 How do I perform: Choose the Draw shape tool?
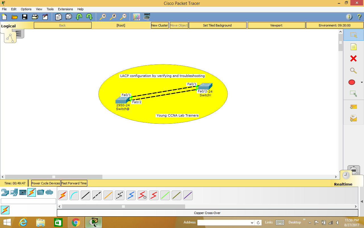pyautogui.click(x=352, y=82)
